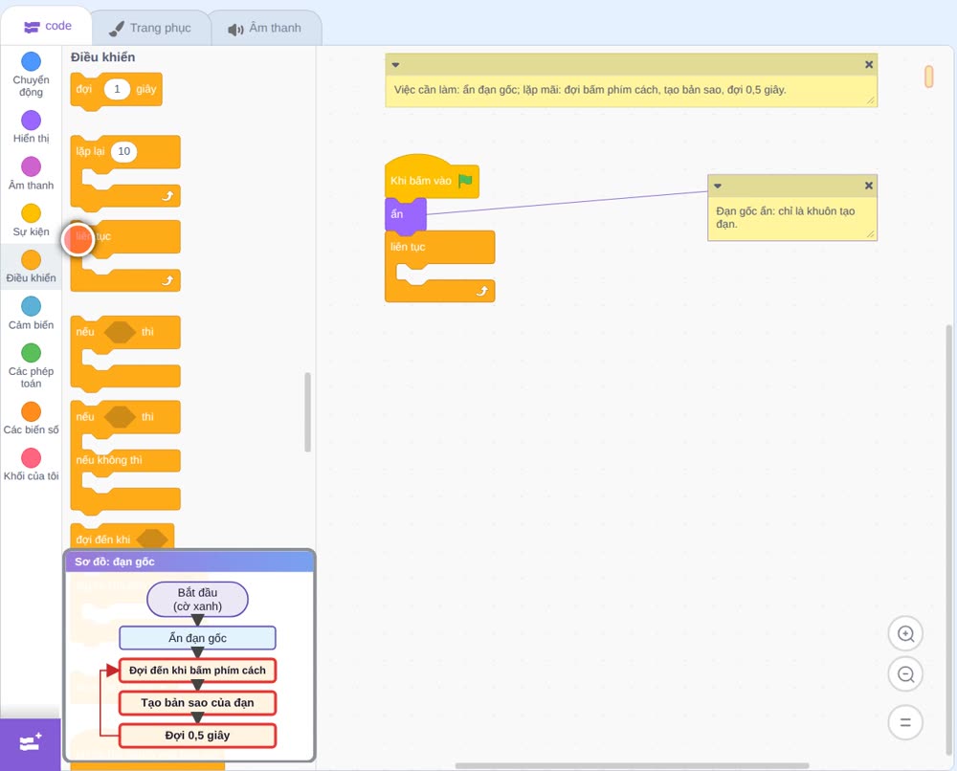
Task: Click 'Đợi đến khi bấm phím cách' flowchart step
Action: pos(197,671)
